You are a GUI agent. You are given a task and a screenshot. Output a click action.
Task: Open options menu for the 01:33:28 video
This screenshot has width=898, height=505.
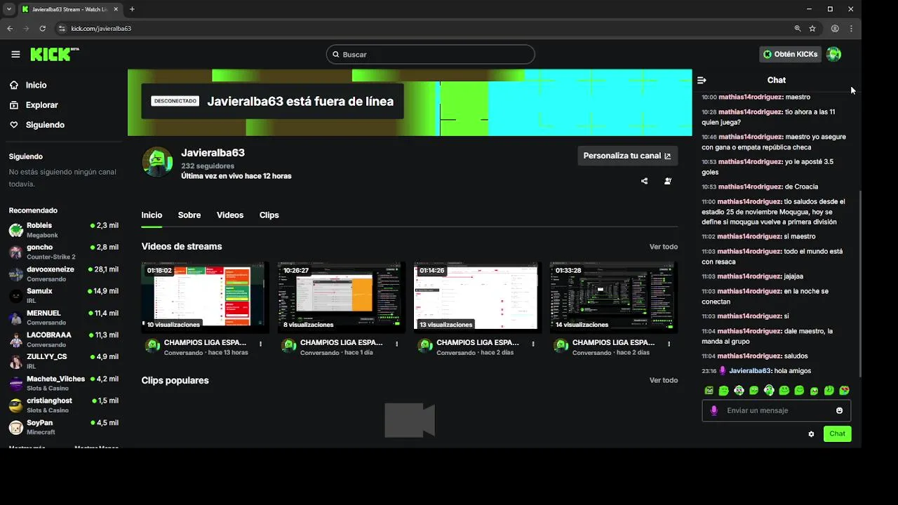click(x=669, y=344)
